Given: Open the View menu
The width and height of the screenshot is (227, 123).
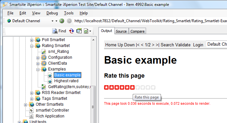Looking at the screenshot, I should (x=36, y=13).
